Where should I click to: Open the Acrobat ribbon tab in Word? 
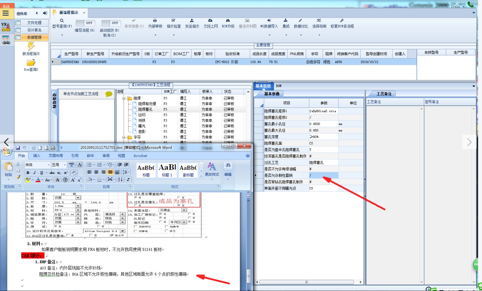click(140, 156)
